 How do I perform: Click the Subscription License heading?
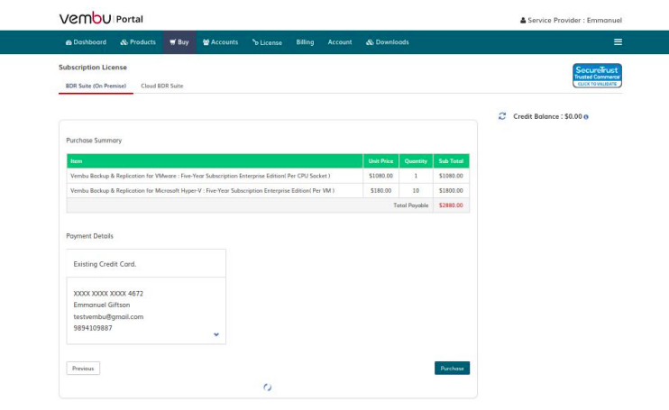(x=93, y=68)
